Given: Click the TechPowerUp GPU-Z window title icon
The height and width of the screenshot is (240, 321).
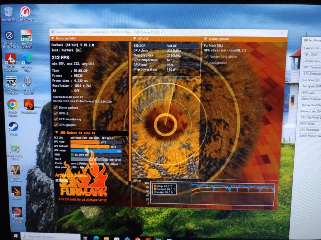Looking at the screenshot, I should pyautogui.click(x=306, y=40).
